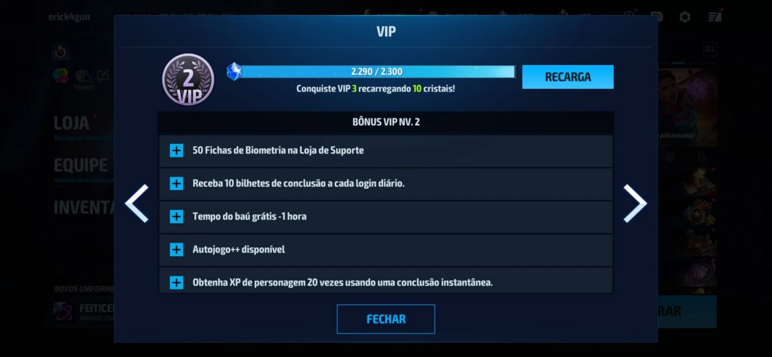Click the VIP 2 laurel badge
Viewport: 772px width, 357px height.
point(188,80)
